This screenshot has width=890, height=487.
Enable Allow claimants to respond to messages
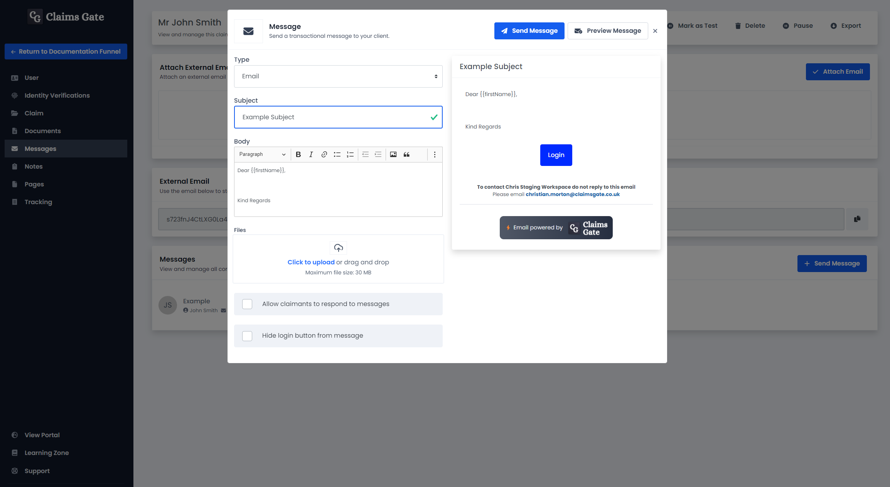pyautogui.click(x=247, y=303)
